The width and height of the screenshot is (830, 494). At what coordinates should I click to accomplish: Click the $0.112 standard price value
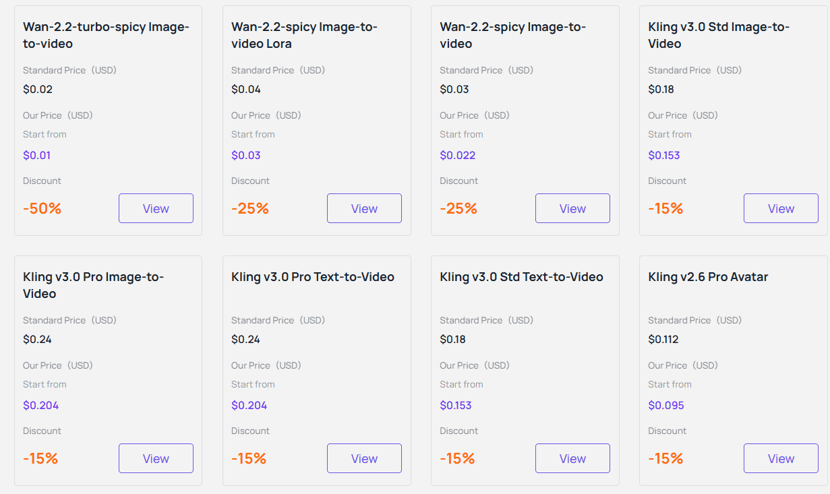663,339
